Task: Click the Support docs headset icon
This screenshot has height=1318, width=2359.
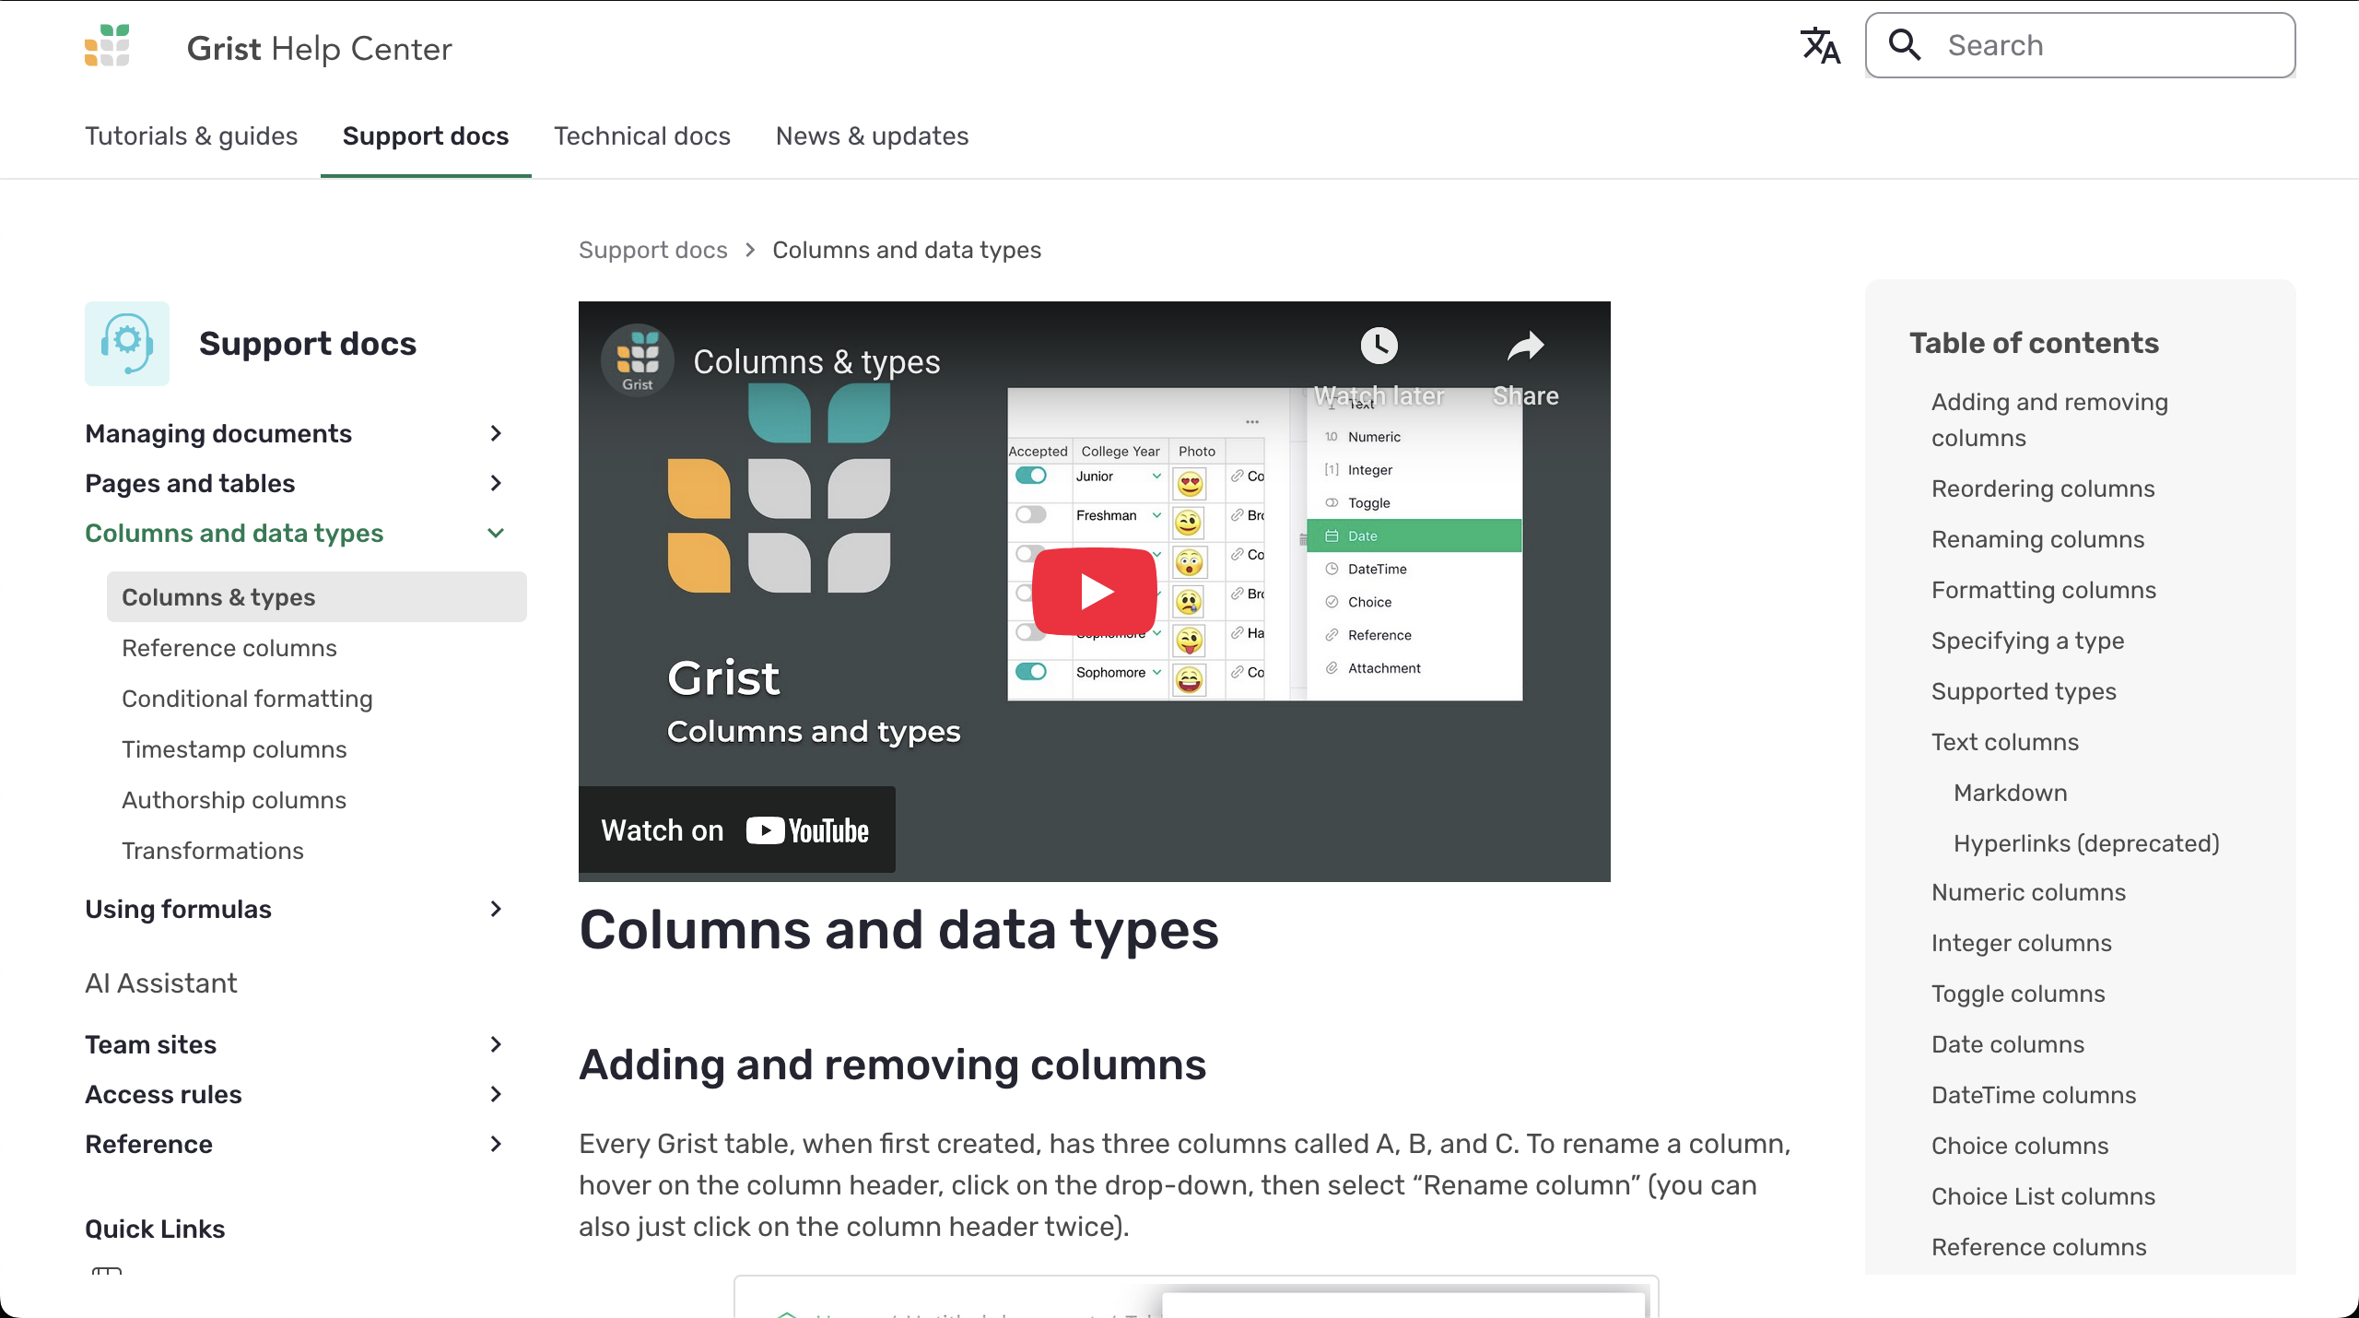Action: click(x=127, y=343)
